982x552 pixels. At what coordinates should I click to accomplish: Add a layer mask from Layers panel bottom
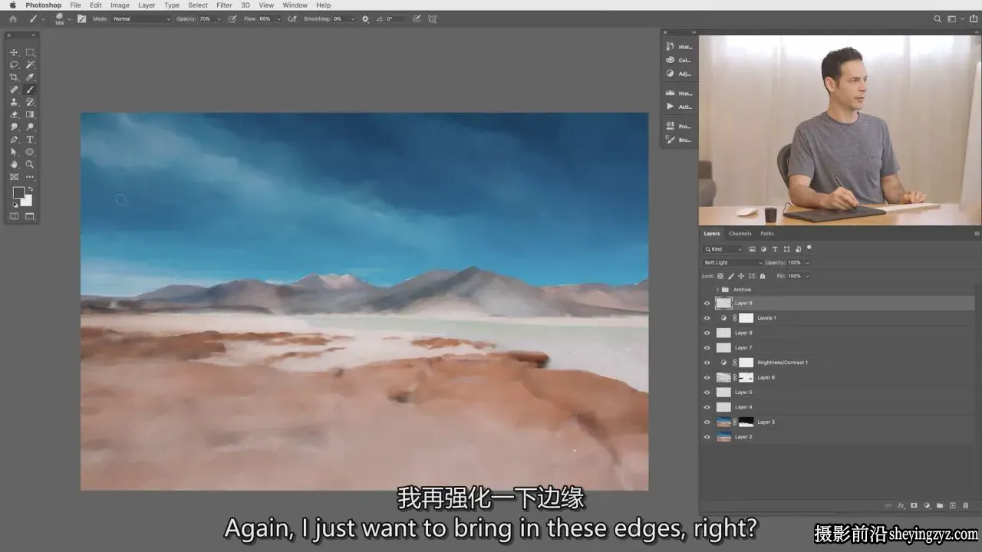(x=914, y=506)
